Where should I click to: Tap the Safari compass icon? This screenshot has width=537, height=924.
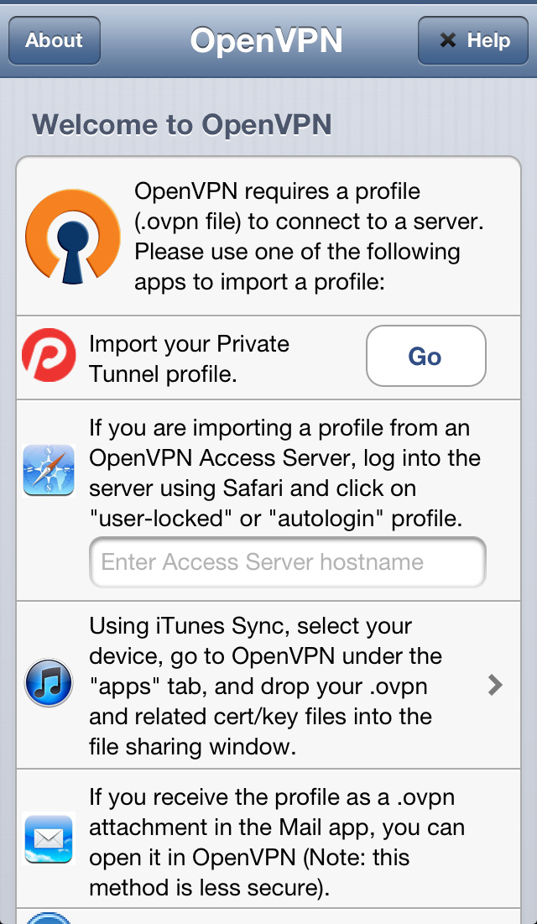coord(49,474)
